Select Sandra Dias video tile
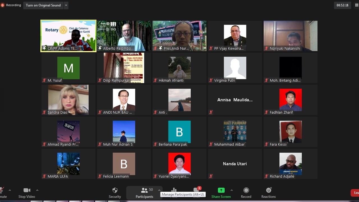This screenshot has height=202, width=359. click(68, 100)
